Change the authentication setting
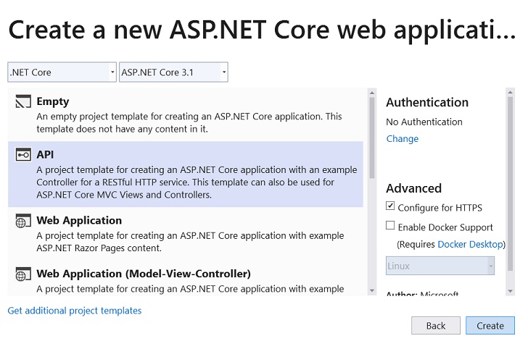Screen dimensions: 528x341 click(403, 138)
